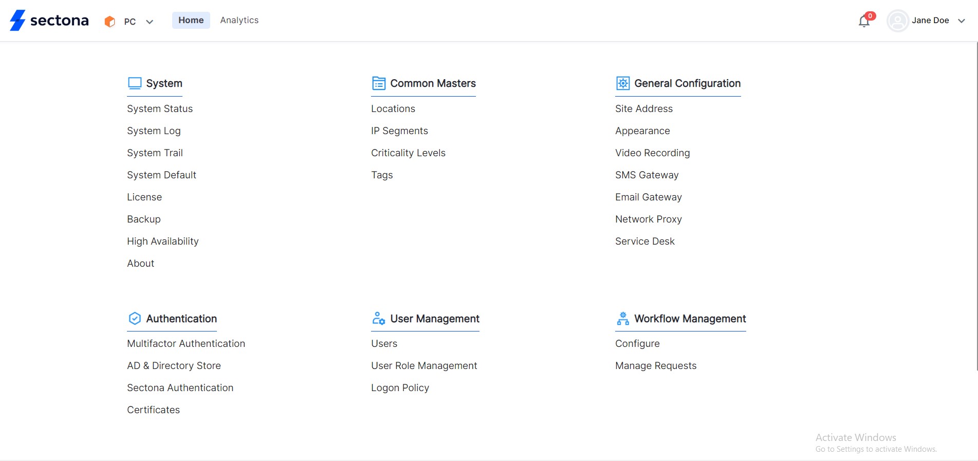Select the Home tab
Image resolution: width=978 pixels, height=461 pixels.
click(191, 20)
